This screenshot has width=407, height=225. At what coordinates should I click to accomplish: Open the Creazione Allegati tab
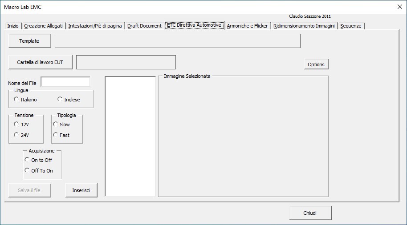[44, 26]
